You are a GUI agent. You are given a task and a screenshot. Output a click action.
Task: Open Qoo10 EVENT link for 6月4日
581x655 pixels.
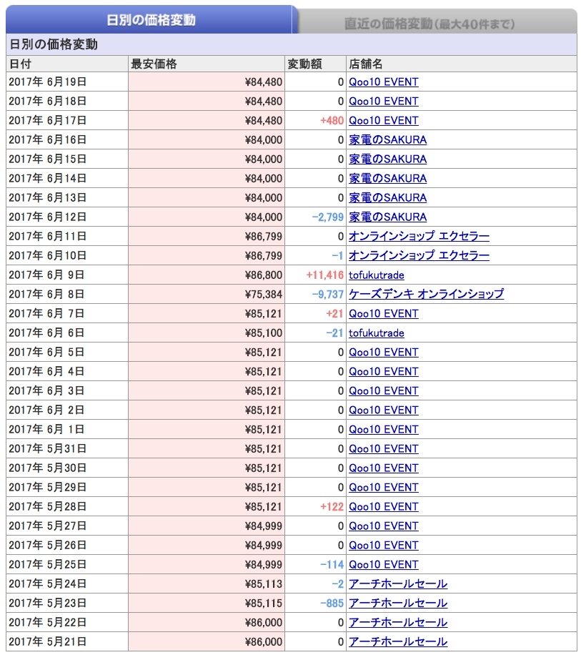[383, 371]
